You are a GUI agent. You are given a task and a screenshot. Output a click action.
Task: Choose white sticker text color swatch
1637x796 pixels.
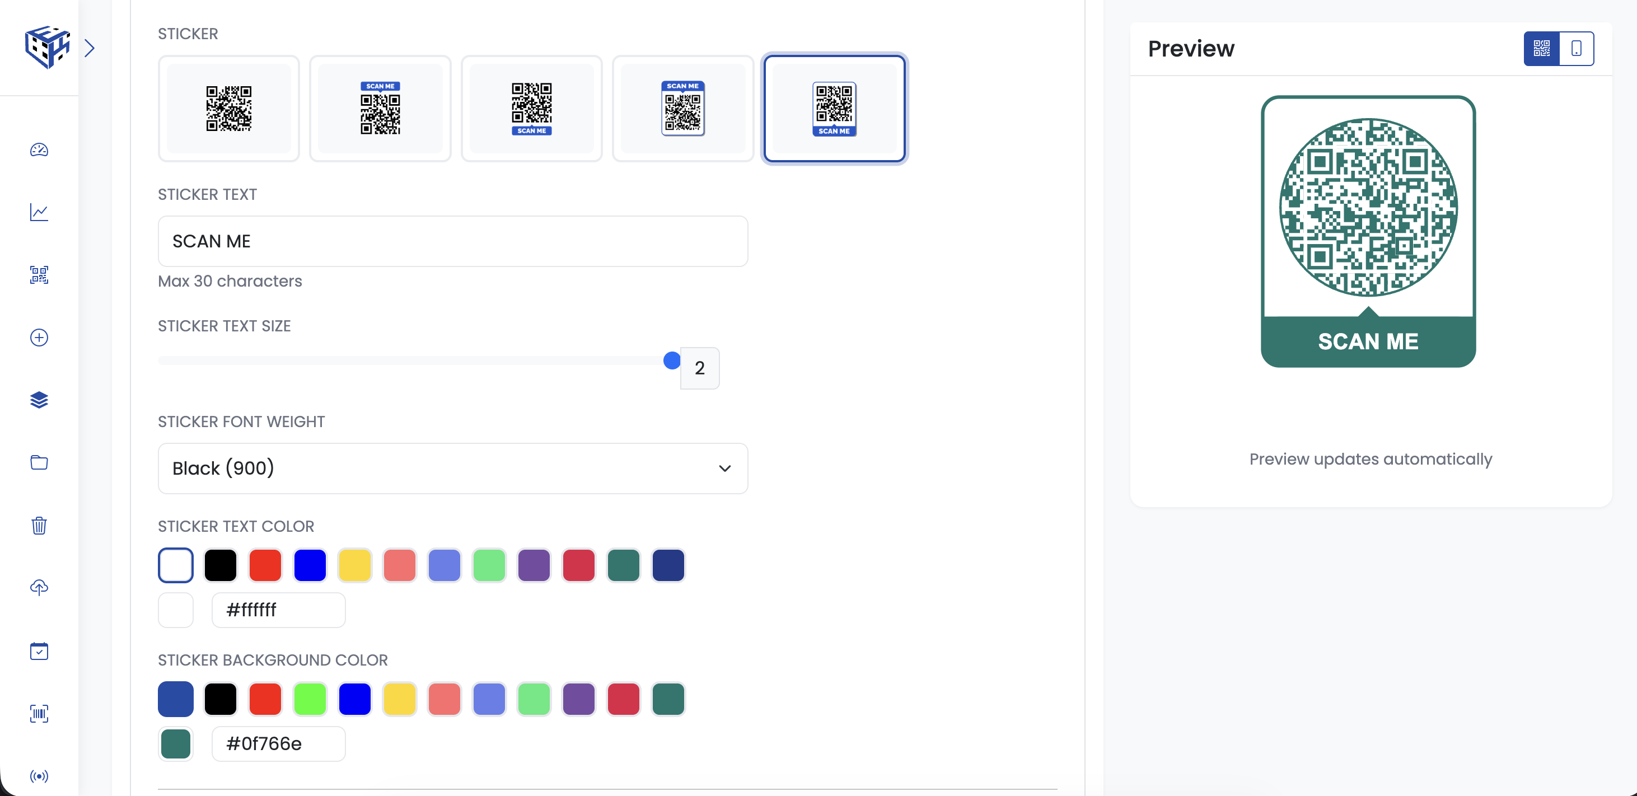(176, 565)
